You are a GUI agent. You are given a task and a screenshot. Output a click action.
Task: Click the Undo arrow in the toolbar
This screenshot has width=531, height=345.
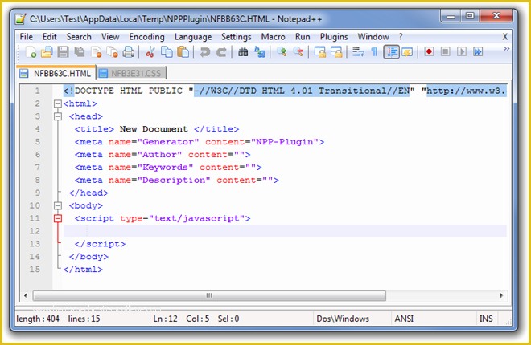[x=204, y=52]
